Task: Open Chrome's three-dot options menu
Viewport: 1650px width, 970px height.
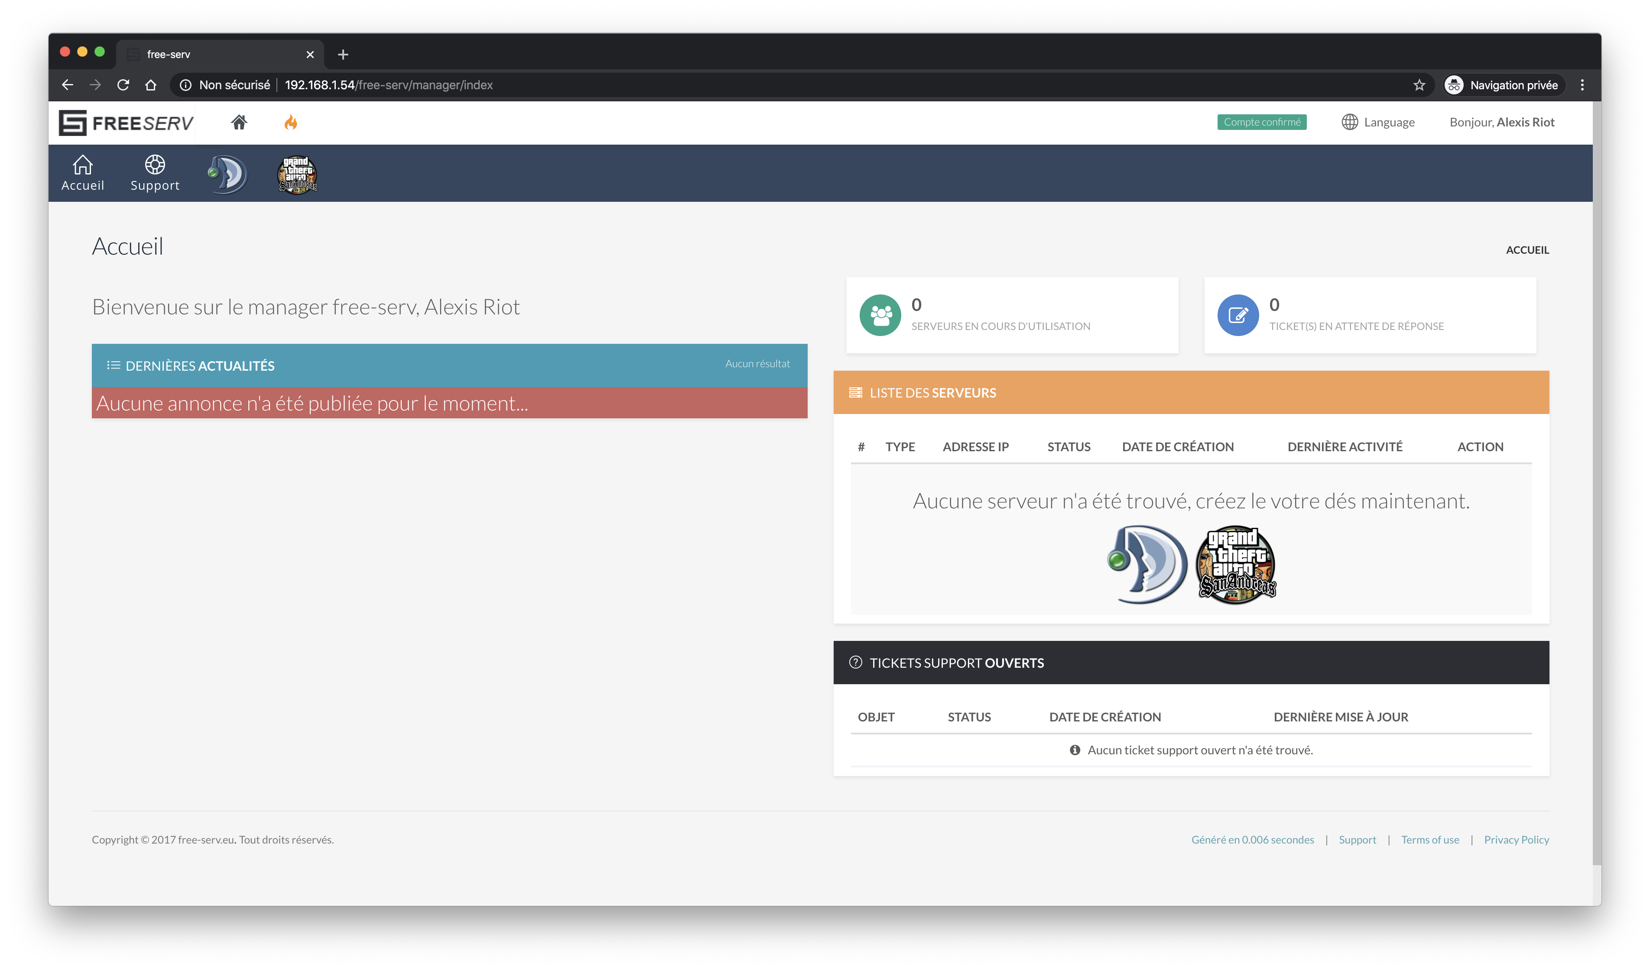Action: (1582, 85)
